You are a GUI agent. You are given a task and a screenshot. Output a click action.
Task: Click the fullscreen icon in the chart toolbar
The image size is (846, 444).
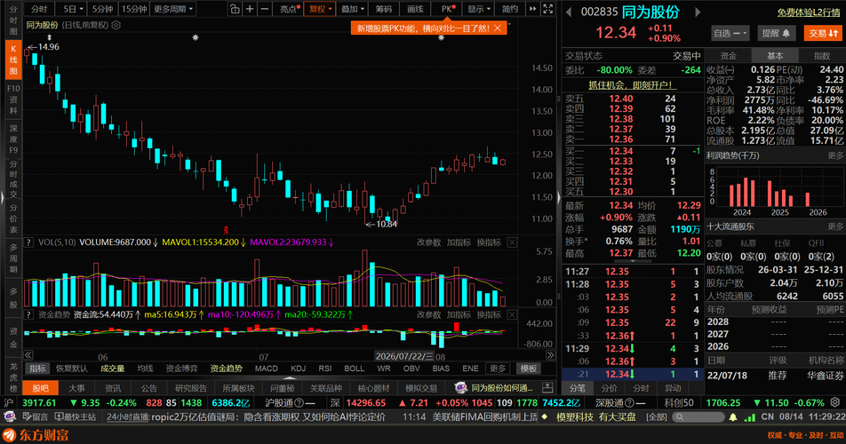[x=547, y=9]
